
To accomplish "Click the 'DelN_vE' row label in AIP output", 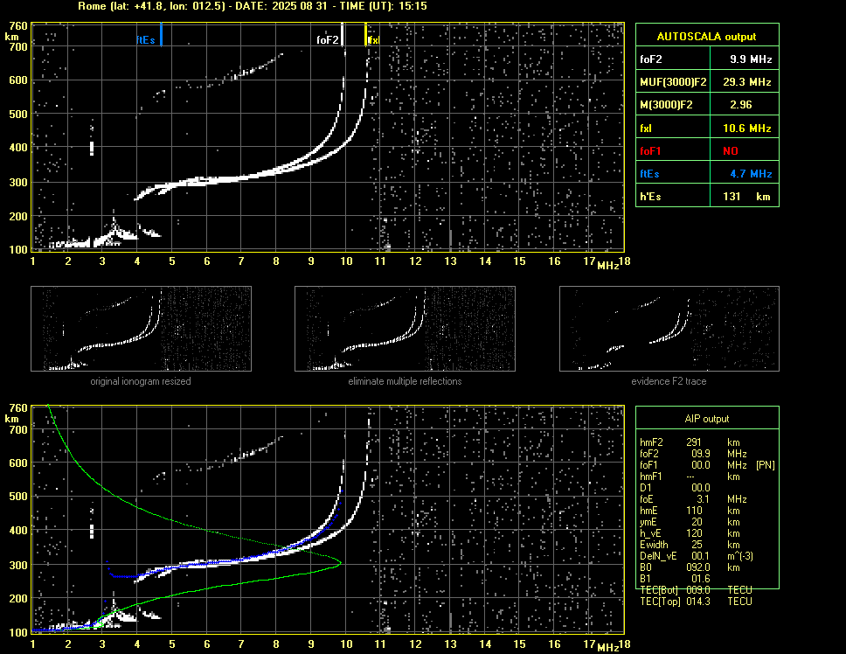I will point(658,556).
